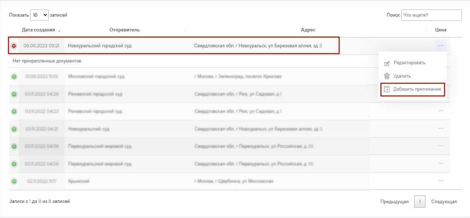Open the three-dots menu for Новоуральский суд row
The height and width of the screenshot is (218, 470).
click(x=441, y=128)
